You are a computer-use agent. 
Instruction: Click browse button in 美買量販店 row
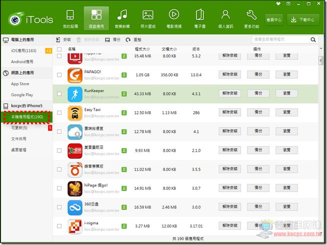tap(286, 150)
